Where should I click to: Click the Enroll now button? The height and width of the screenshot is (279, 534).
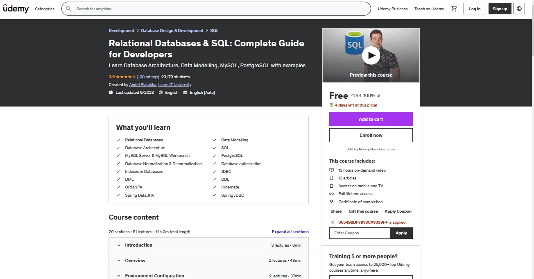coord(371,135)
